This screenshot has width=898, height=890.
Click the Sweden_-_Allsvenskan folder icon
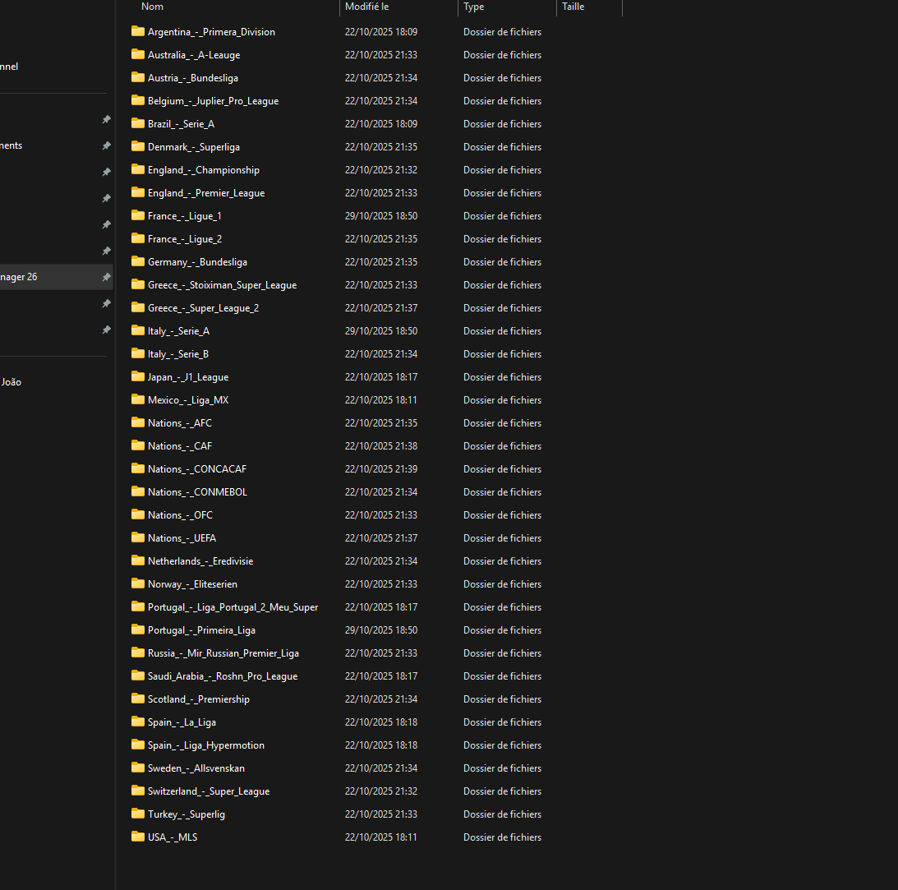click(x=137, y=768)
